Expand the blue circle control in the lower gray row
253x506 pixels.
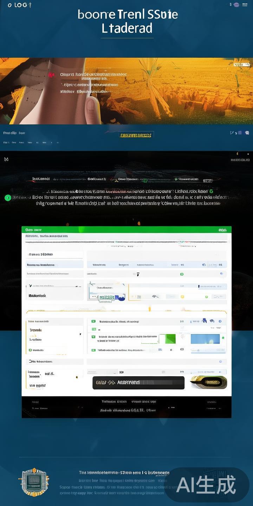click(x=220, y=361)
